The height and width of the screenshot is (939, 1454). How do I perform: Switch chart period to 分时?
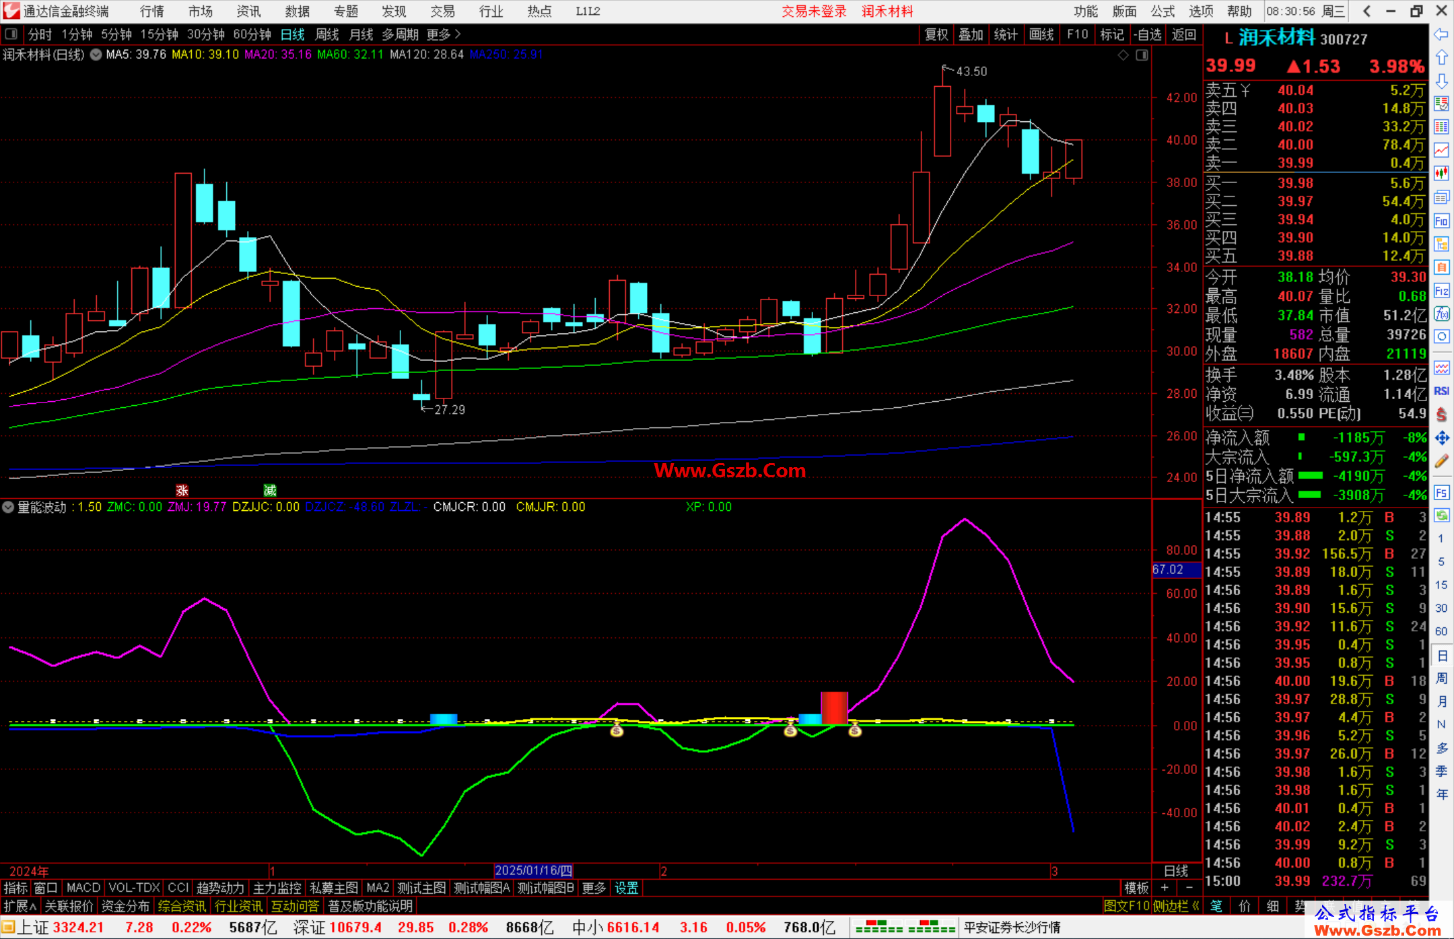click(x=40, y=34)
